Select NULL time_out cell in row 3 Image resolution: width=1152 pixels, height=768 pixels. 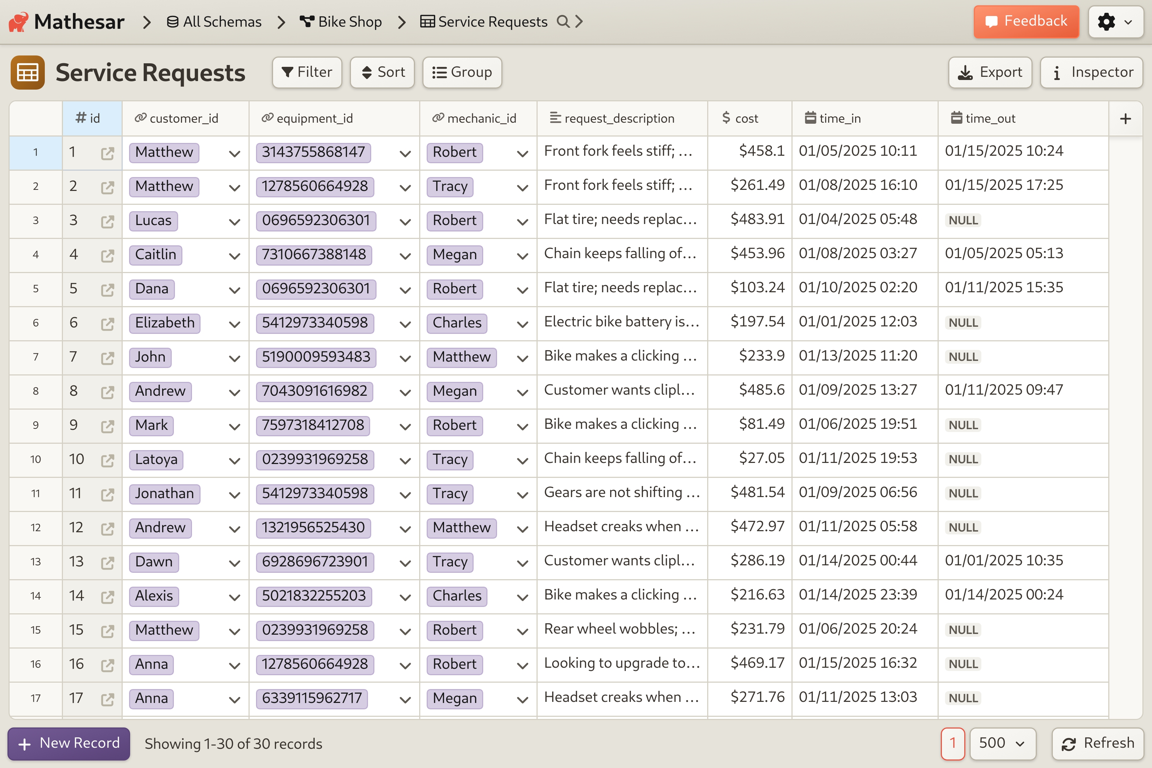pos(1023,222)
